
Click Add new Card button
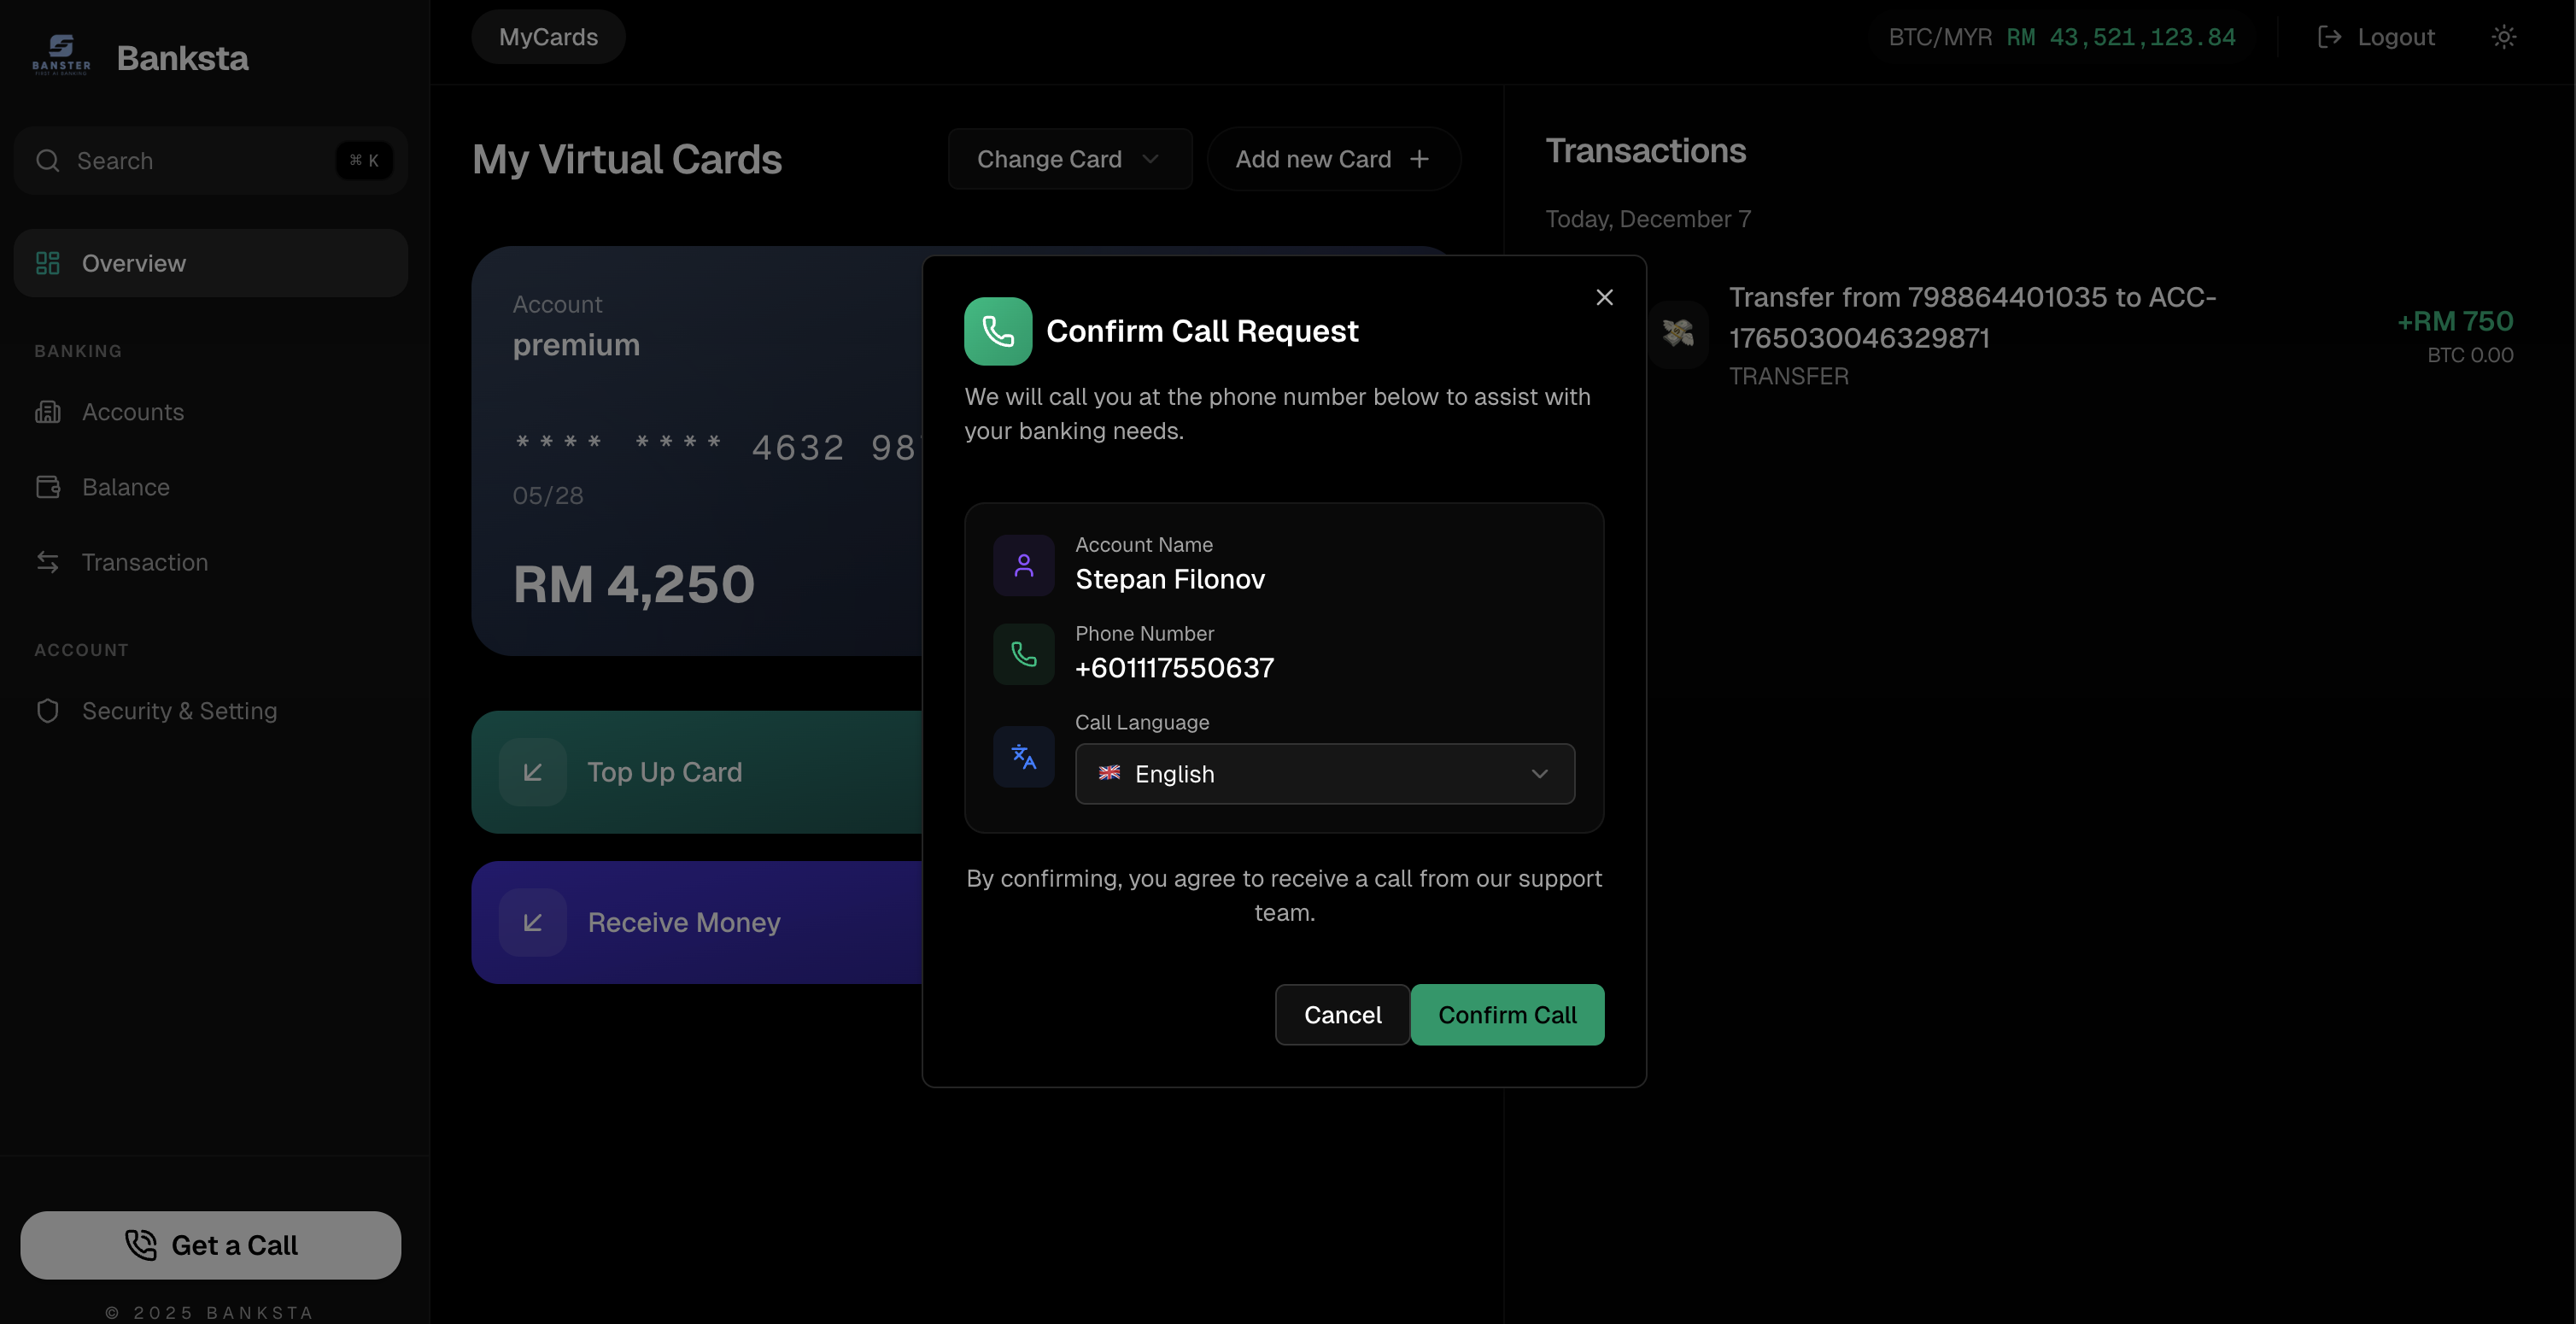click(x=1332, y=159)
